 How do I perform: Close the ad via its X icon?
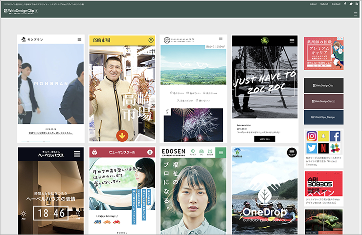[x=342, y=39]
